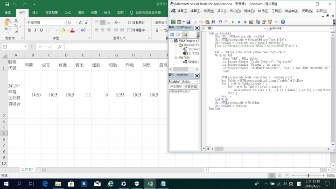Open the getstock procedure dropdown
The height and width of the screenshot is (189, 336).
click(x=331, y=28)
